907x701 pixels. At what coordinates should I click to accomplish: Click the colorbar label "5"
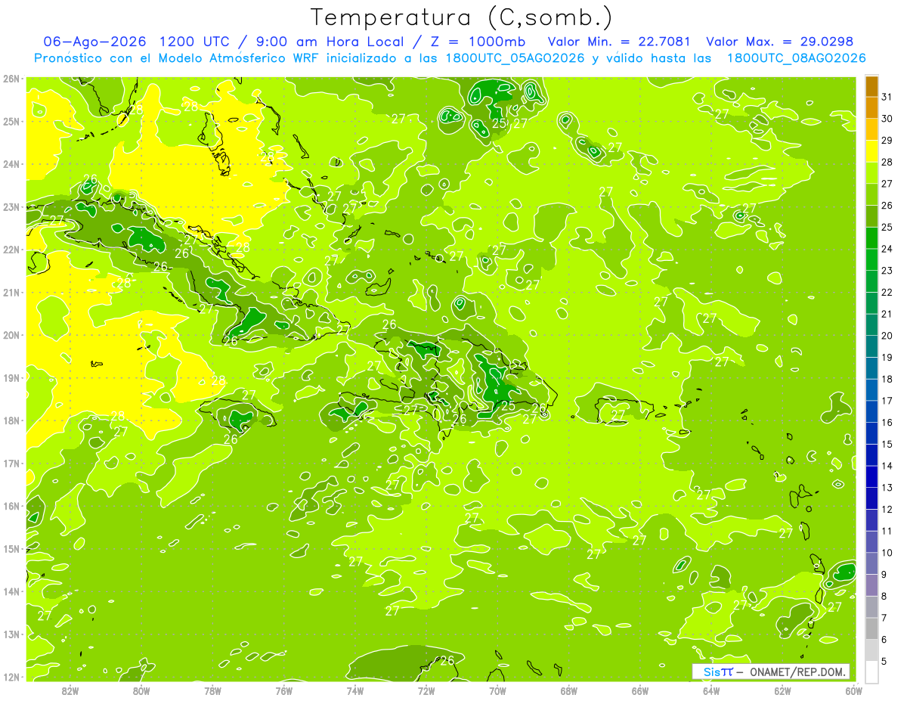point(884,661)
